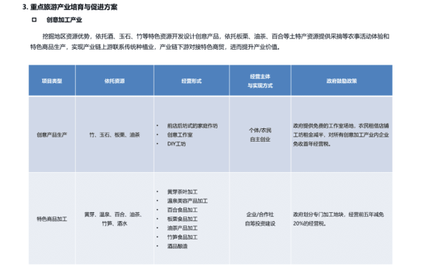Click the bullet item 黄芽茶叶加工
Viewport: 423px width, 267px height.
click(x=182, y=192)
